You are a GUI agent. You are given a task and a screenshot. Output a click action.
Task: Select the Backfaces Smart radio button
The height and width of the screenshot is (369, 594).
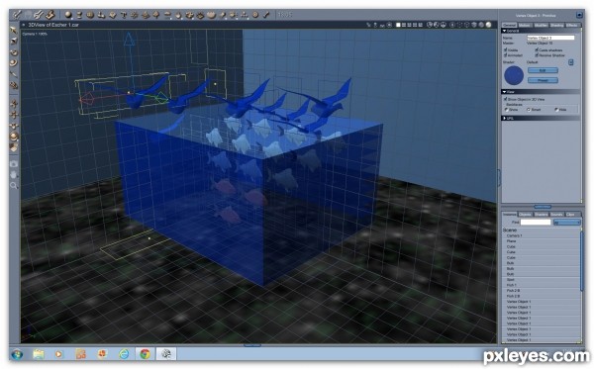coord(529,110)
